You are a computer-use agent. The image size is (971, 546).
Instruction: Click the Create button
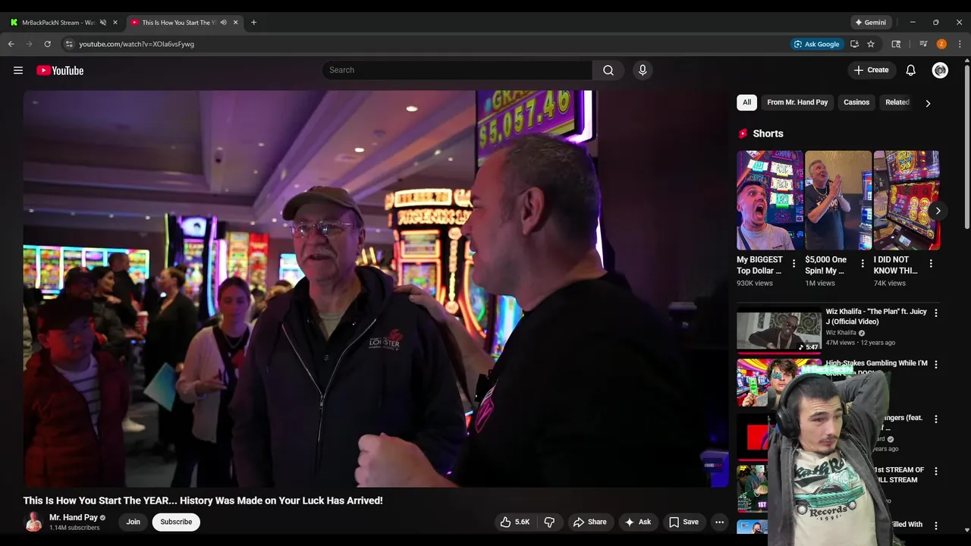(871, 70)
